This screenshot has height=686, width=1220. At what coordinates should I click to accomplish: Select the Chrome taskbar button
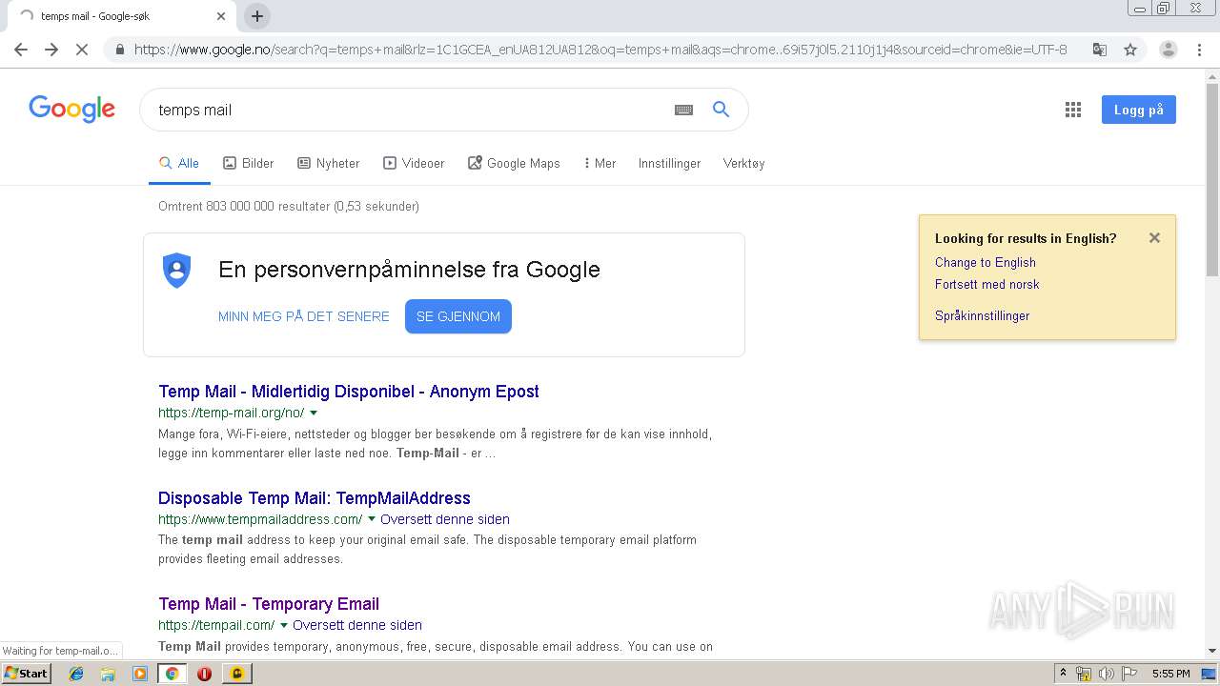point(172,674)
